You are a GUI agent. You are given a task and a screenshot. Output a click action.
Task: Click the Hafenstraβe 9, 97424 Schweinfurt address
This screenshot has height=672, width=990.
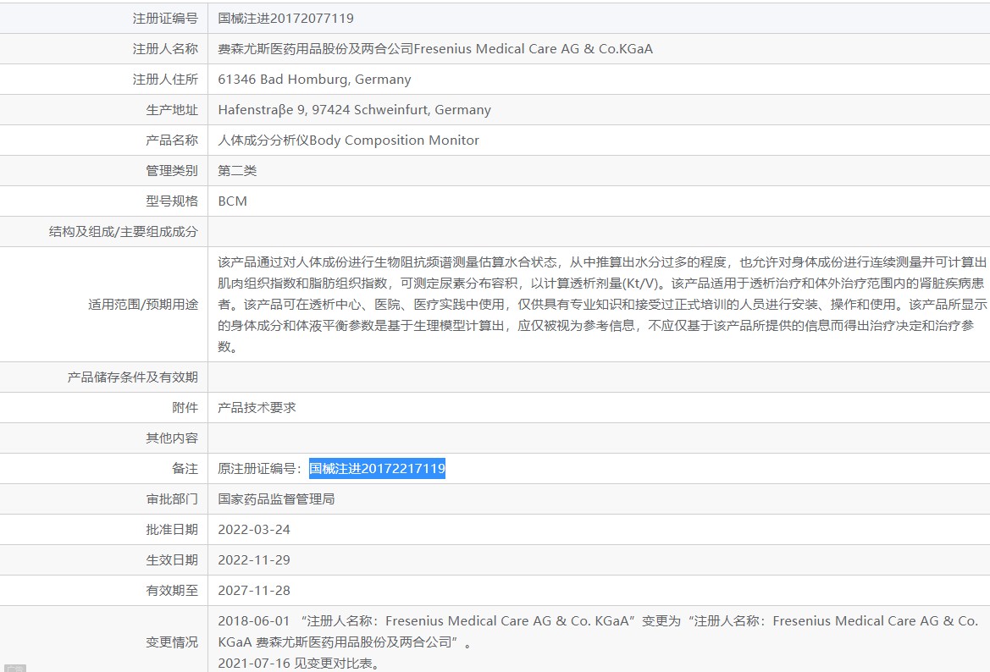click(x=354, y=110)
